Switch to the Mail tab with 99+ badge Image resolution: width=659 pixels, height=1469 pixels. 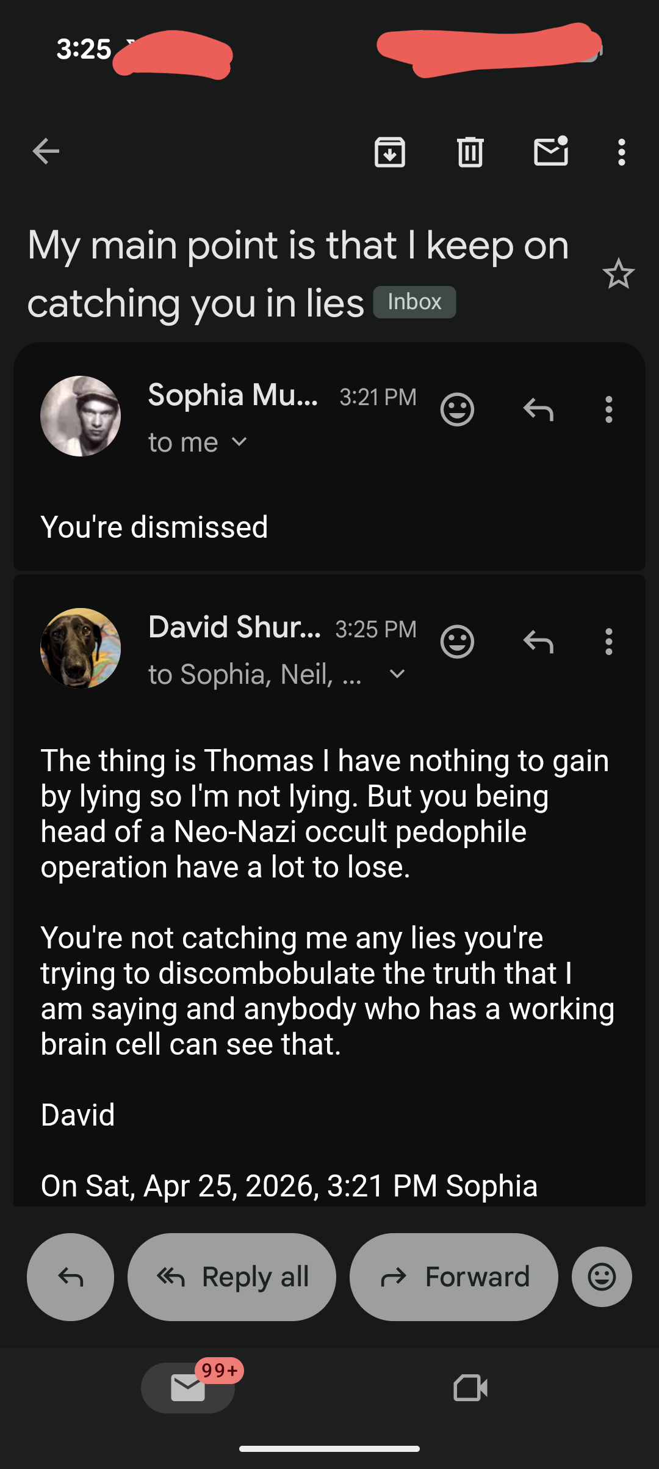tap(188, 1388)
